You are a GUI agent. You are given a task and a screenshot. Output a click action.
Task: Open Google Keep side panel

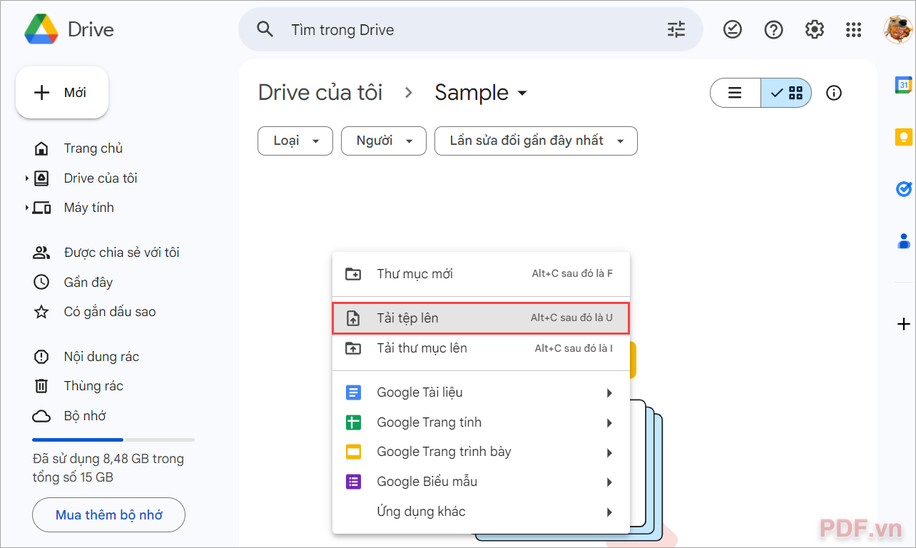(904, 137)
